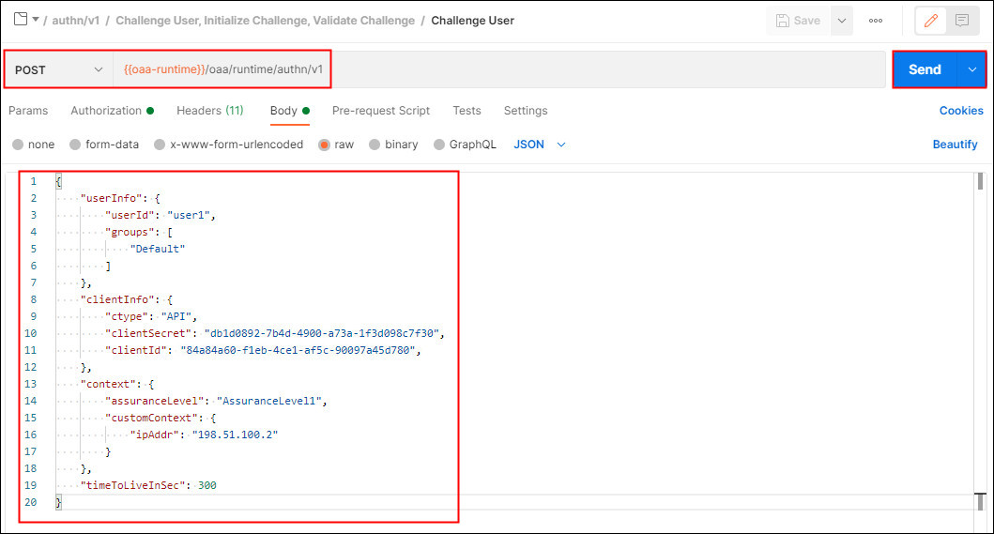
Task: Send the request with the Send button
Action: (x=925, y=69)
